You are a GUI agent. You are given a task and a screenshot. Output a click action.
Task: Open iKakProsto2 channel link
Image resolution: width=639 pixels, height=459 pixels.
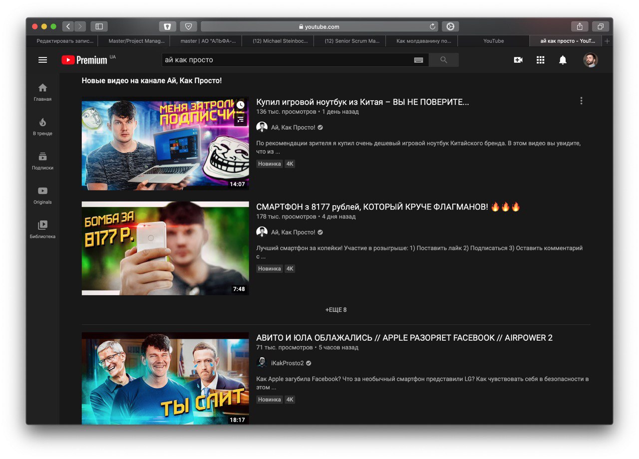pyautogui.click(x=288, y=363)
